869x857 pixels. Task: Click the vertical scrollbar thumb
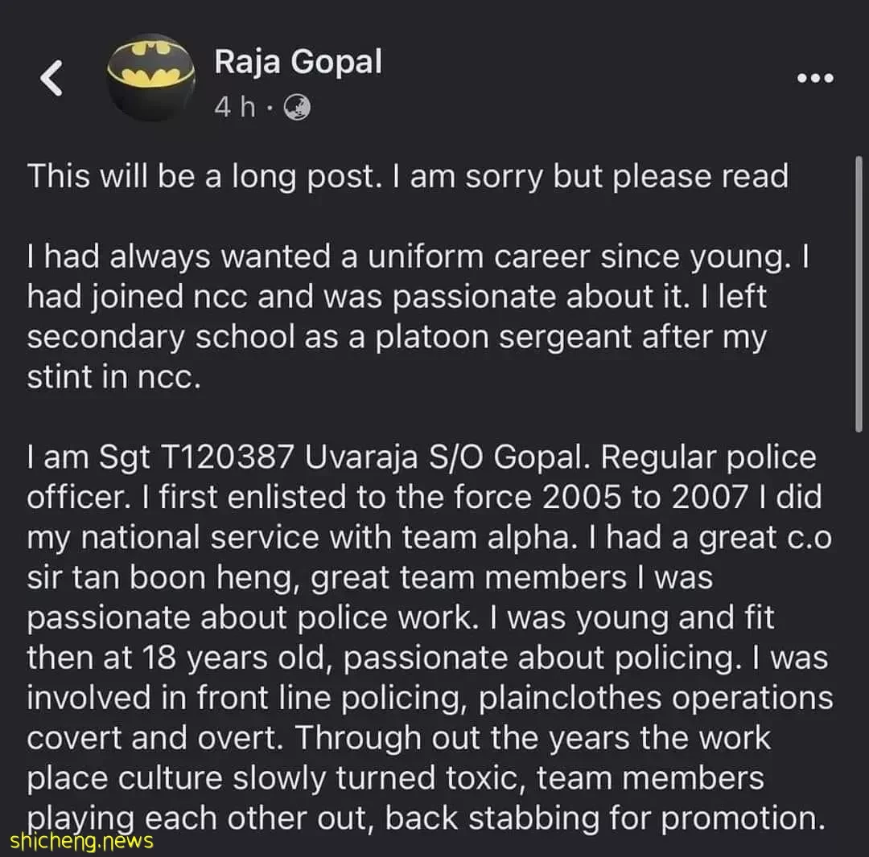click(x=859, y=293)
